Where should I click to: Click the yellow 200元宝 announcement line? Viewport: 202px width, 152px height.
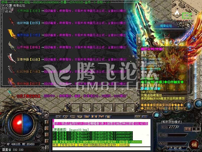click(x=91, y=145)
